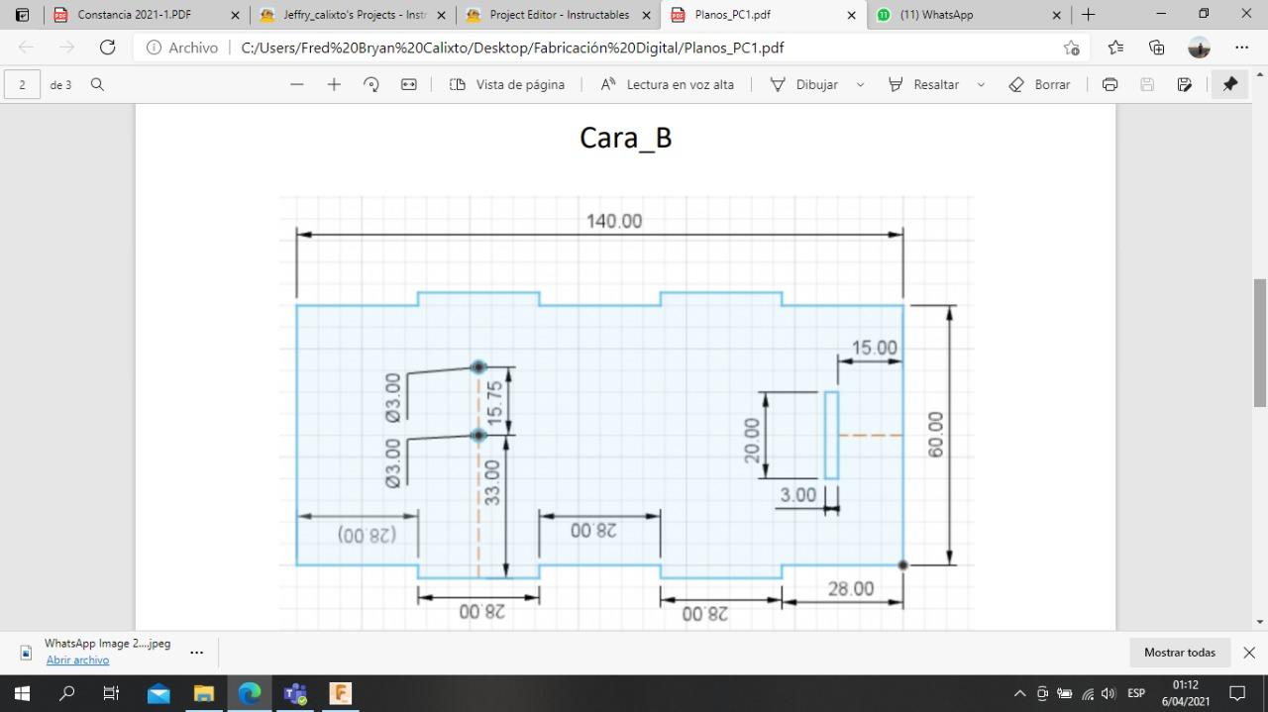Click the Mostrar todas button
Viewport: 1268px width, 712px height.
tap(1180, 653)
